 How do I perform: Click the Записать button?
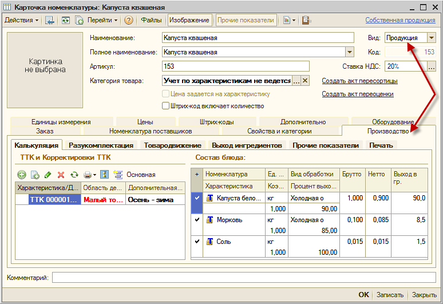(x=390, y=295)
